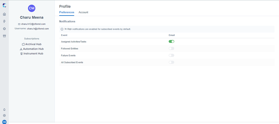This screenshot has width=279, height=124.
Task: Open the lightning bolt automation icon
Action: click(x=4, y=21)
